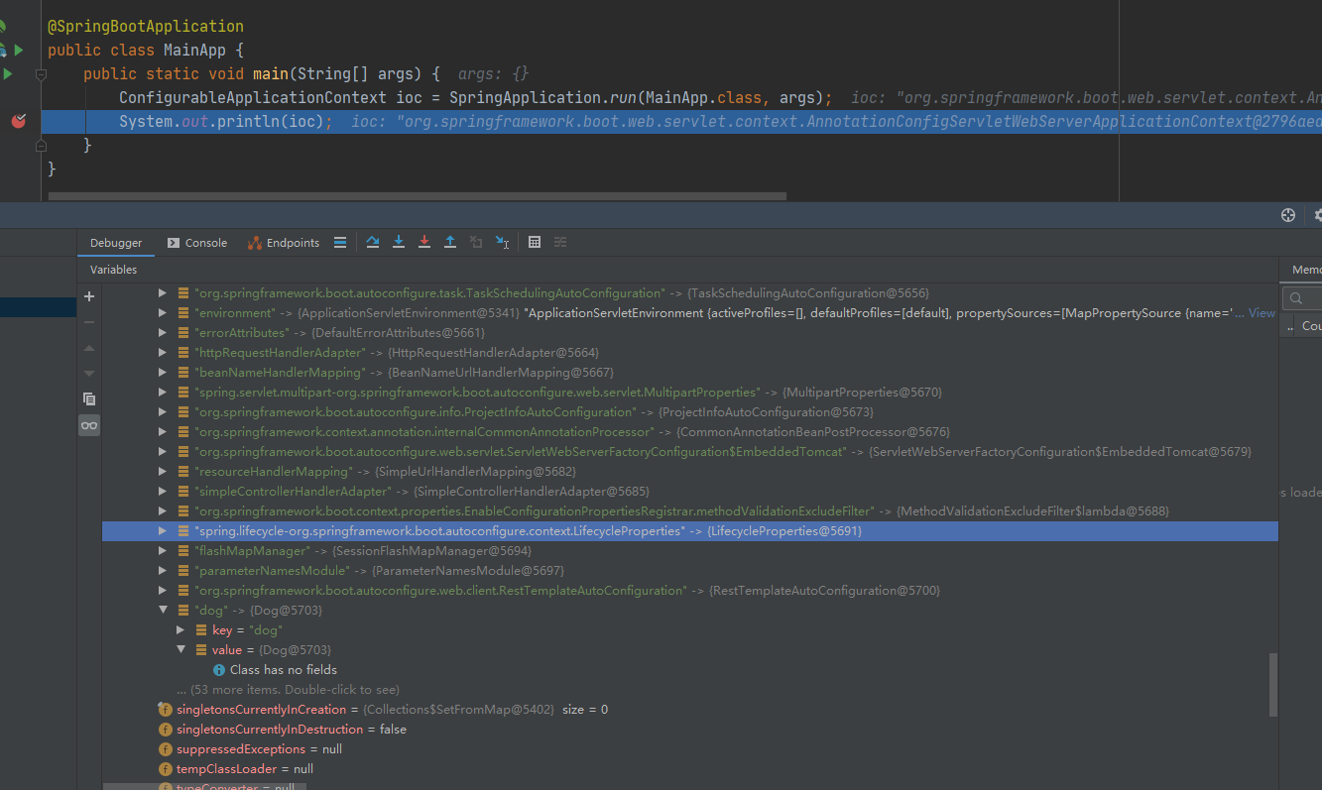1322x790 pixels.
Task: Select ProjectInfoAutoConfiguration row
Action: 690,412
